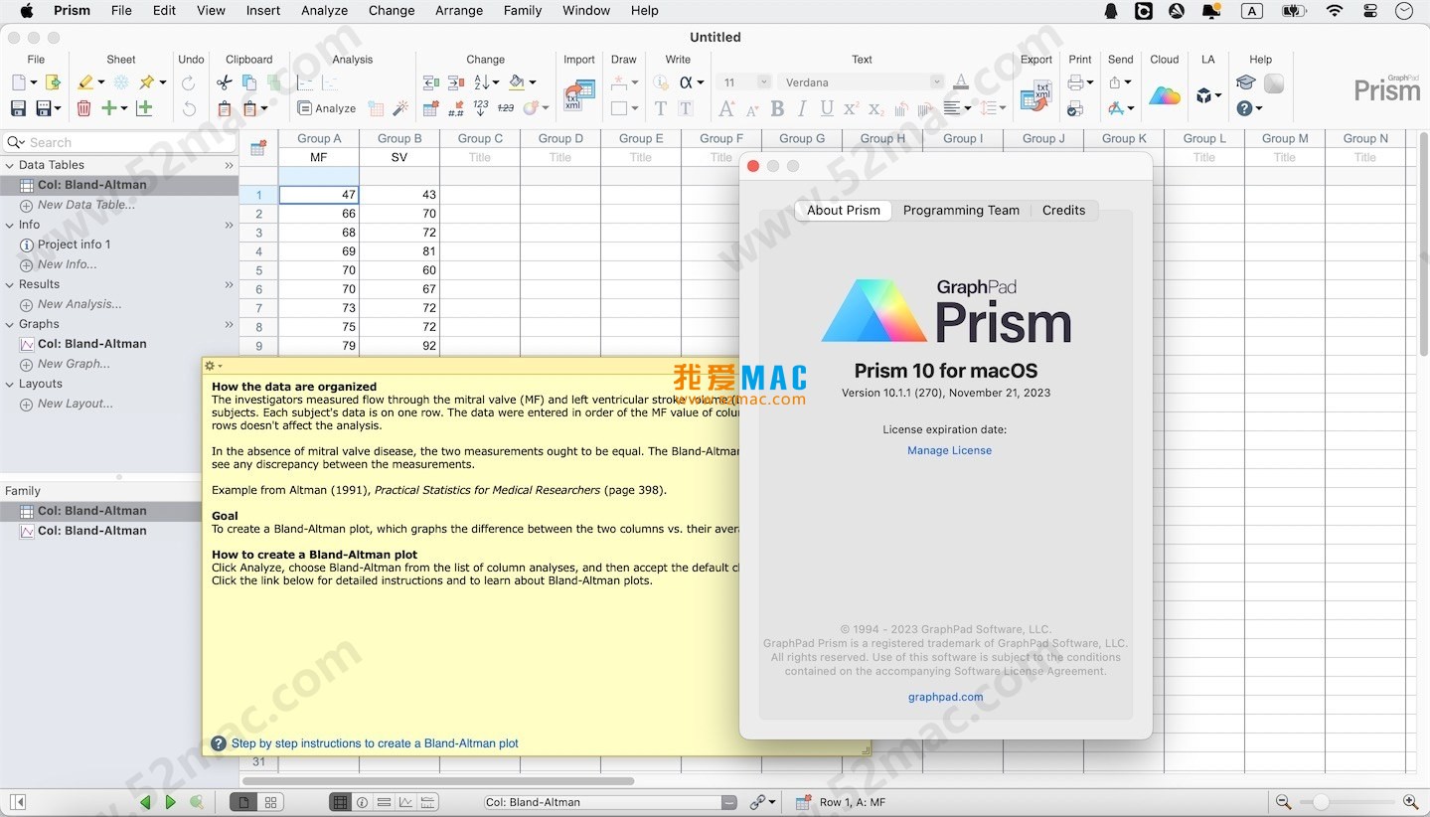This screenshot has height=817, width=1430.
Task: Switch to gallery thumbnails view toggle
Action: pos(270,802)
